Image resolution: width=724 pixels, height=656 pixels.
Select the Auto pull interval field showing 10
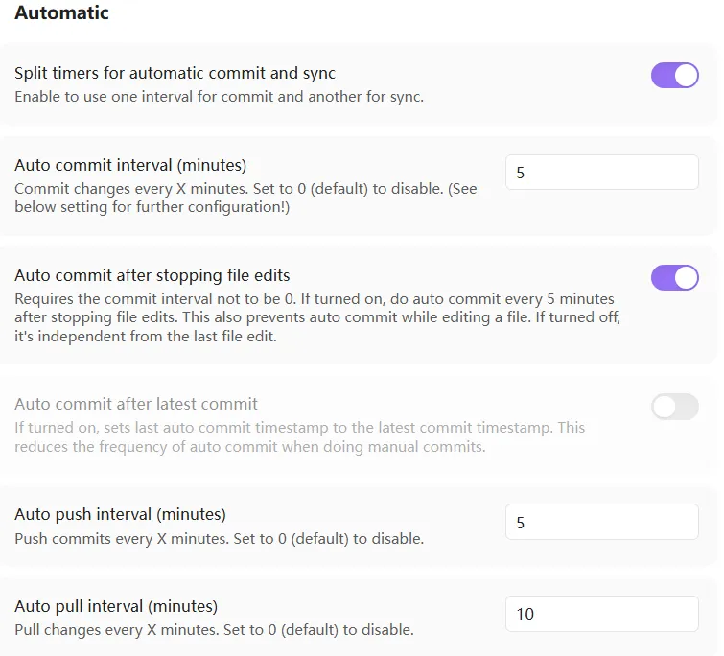coord(602,614)
